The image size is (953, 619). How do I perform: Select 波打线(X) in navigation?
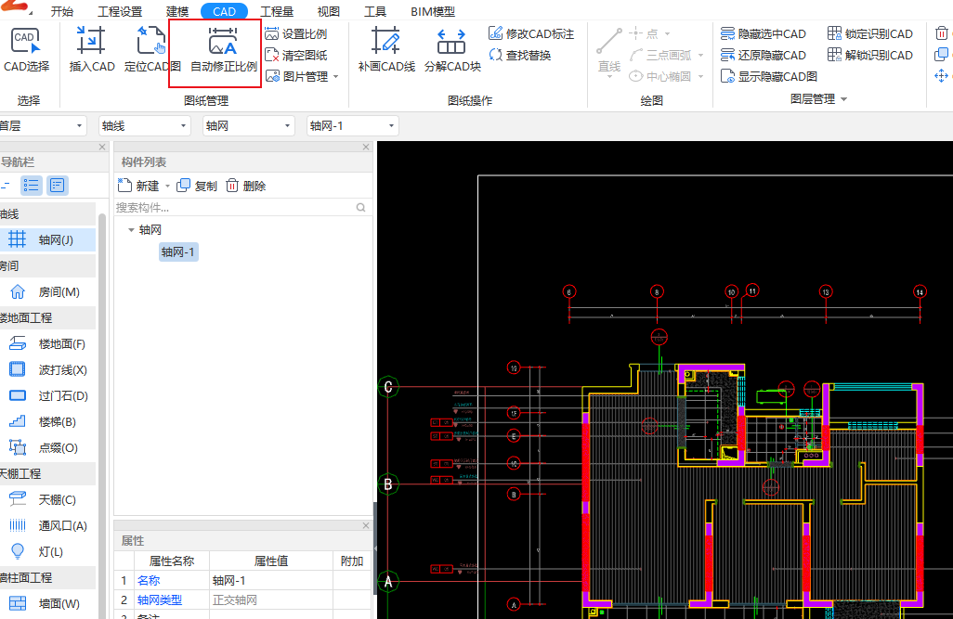pos(48,370)
